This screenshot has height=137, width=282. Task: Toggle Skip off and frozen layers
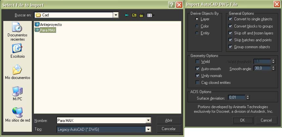tap(231, 33)
